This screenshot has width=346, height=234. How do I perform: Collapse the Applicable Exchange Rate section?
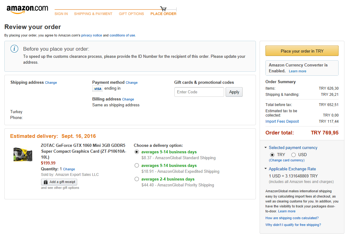tap(266, 169)
